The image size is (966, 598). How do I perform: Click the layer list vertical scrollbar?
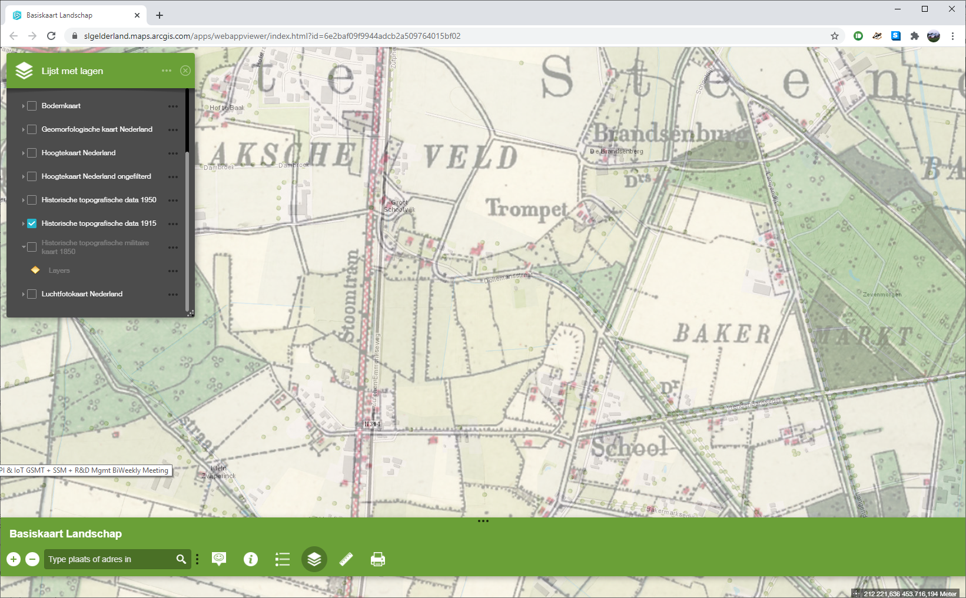(x=187, y=229)
